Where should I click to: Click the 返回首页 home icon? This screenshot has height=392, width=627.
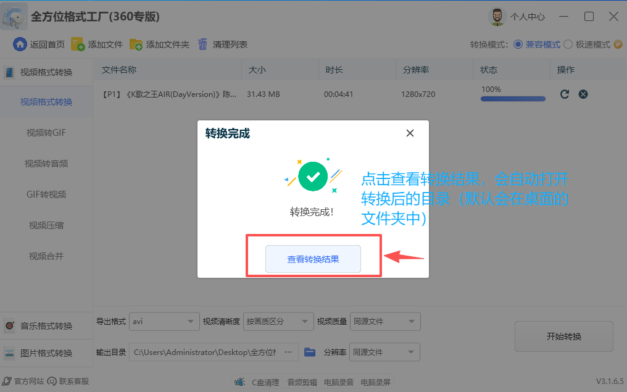point(19,44)
